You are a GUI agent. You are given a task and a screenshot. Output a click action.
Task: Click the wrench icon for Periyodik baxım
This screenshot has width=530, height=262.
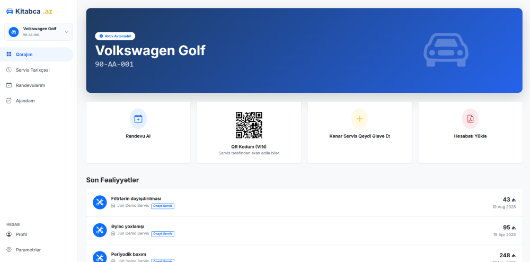point(100,258)
